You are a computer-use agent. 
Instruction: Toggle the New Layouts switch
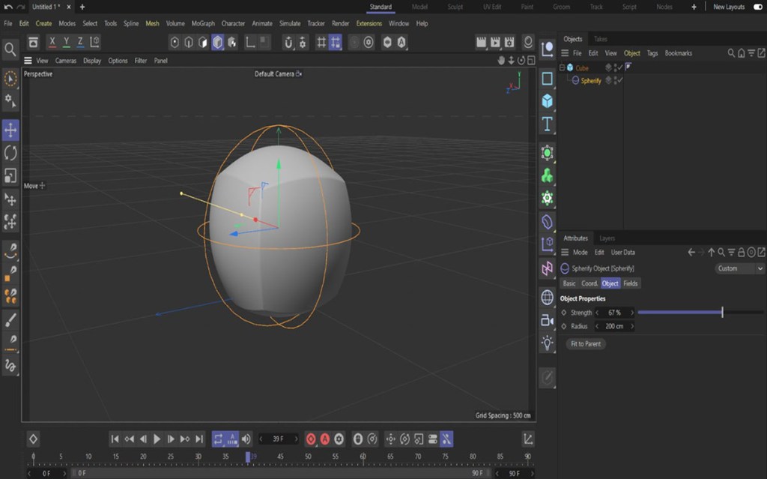(x=757, y=7)
